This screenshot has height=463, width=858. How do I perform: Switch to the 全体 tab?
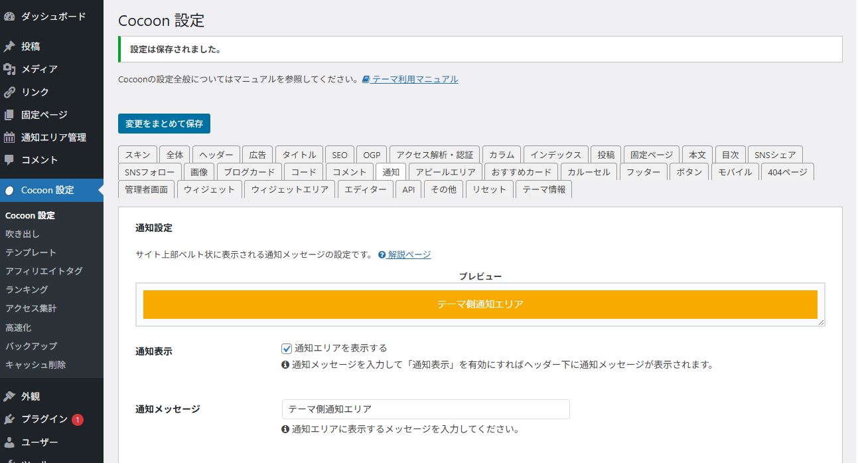[175, 155]
